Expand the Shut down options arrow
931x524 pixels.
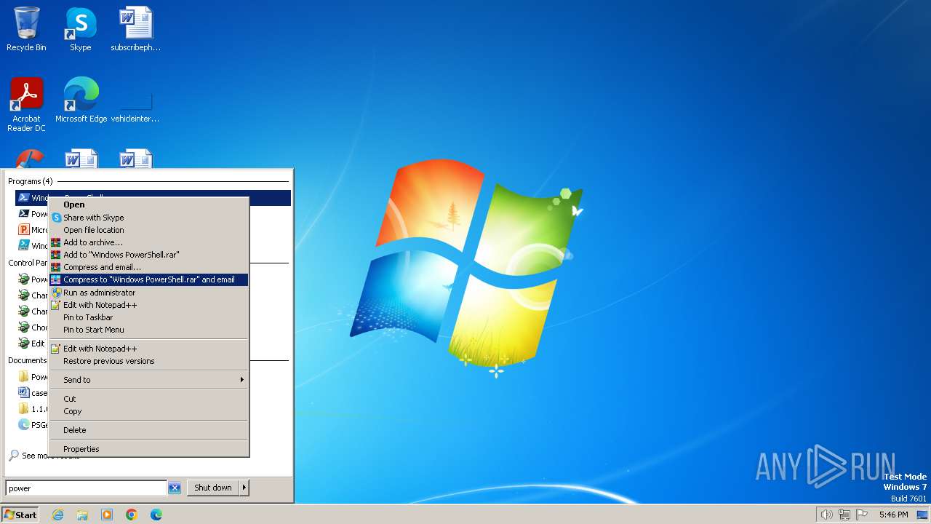pyautogui.click(x=244, y=488)
